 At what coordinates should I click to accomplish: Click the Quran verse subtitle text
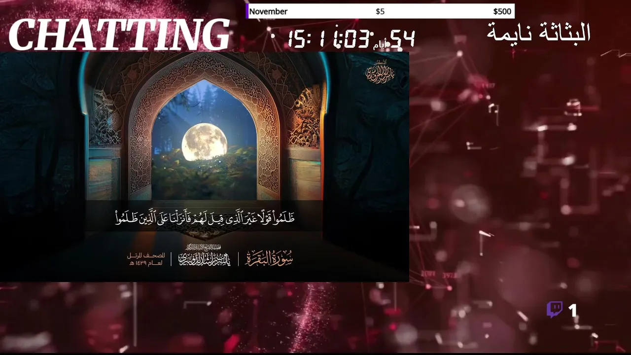[205, 218]
